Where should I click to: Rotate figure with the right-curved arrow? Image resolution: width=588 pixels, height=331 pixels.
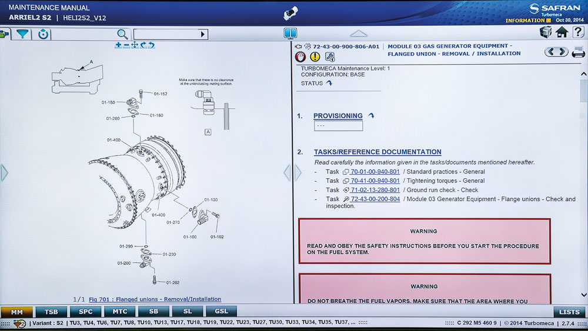pyautogui.click(x=143, y=45)
